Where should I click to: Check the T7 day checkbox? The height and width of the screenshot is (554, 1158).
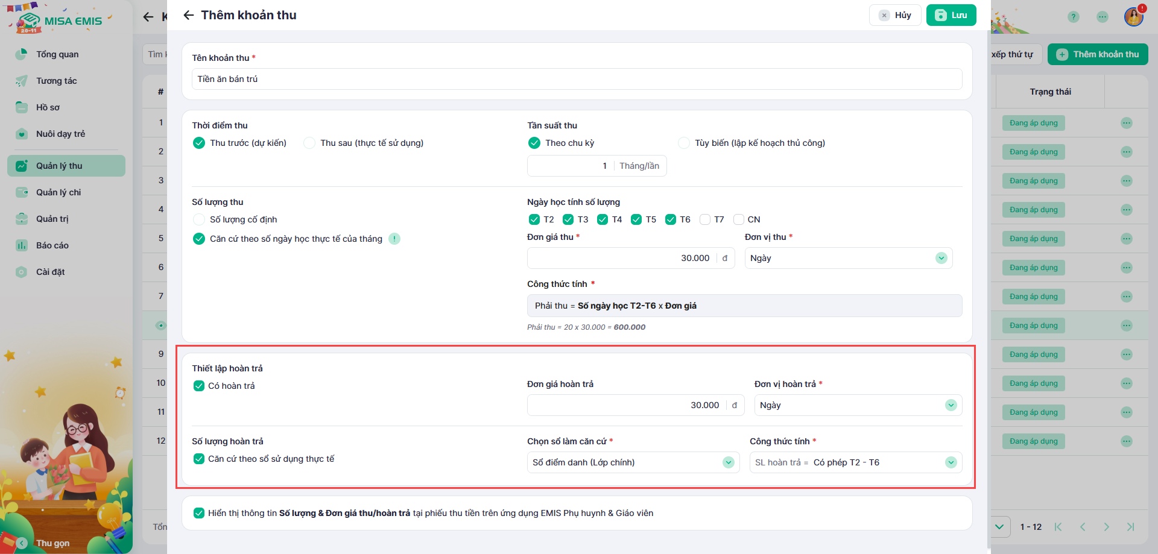tap(705, 219)
